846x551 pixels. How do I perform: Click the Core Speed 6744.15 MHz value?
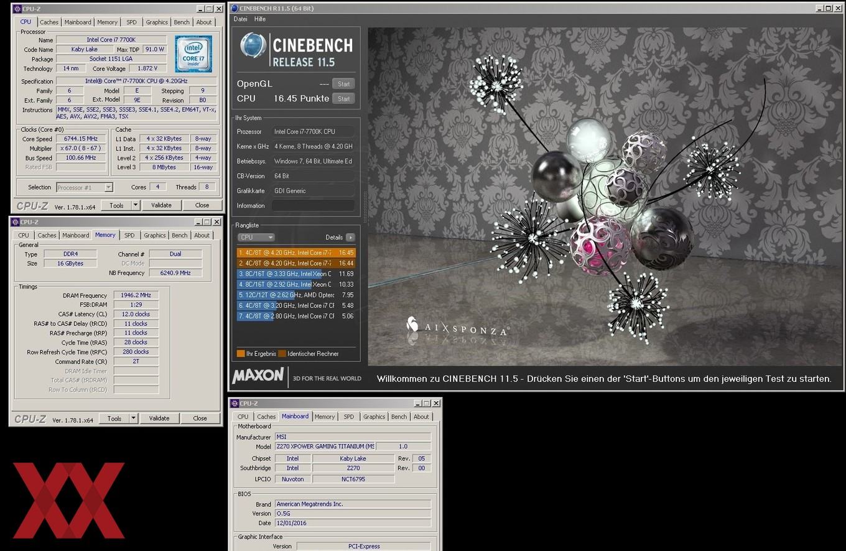coord(81,139)
